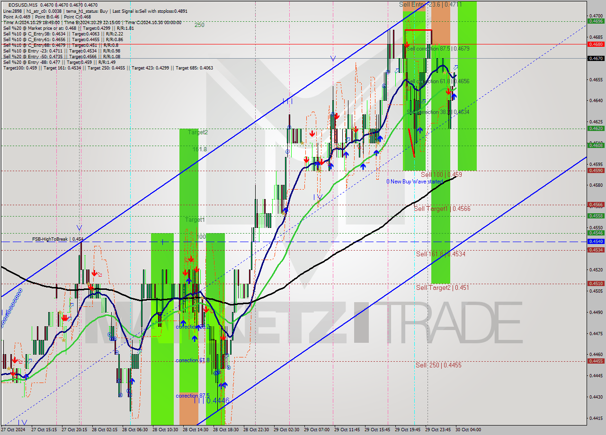Viewport: 606px width, 435px height.
Task: Click the '29 Oct 07:00' time axis label
Action: pyautogui.click(x=317, y=430)
